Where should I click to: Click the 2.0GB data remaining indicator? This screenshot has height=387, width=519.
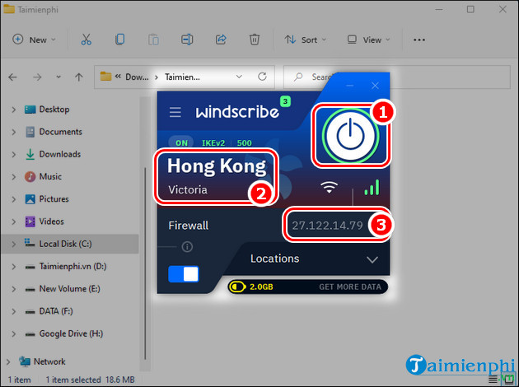(252, 287)
